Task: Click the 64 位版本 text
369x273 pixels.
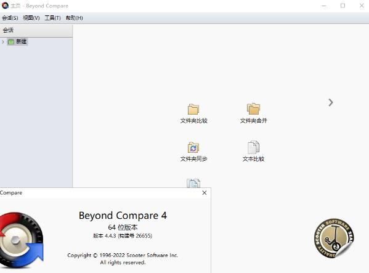Action: pyautogui.click(x=123, y=227)
